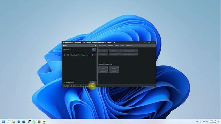The height and width of the screenshot is (124, 221).
Task: Click the Patch button under Xposed
Action: point(103,68)
